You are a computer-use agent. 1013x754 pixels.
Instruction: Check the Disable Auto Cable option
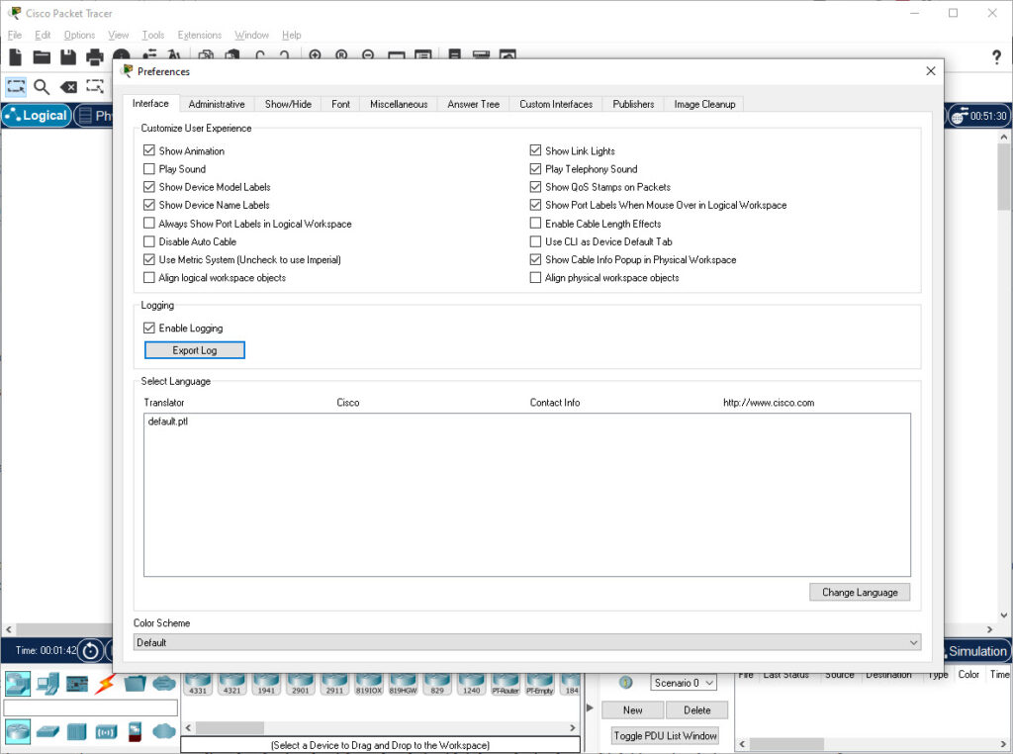149,241
